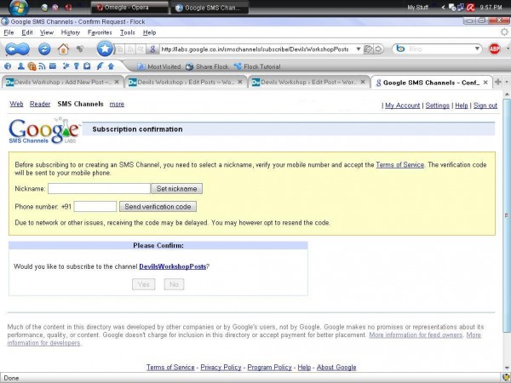Focus the Phone number input field
Image resolution: width=511 pixels, height=383 pixels.
[x=95, y=207]
